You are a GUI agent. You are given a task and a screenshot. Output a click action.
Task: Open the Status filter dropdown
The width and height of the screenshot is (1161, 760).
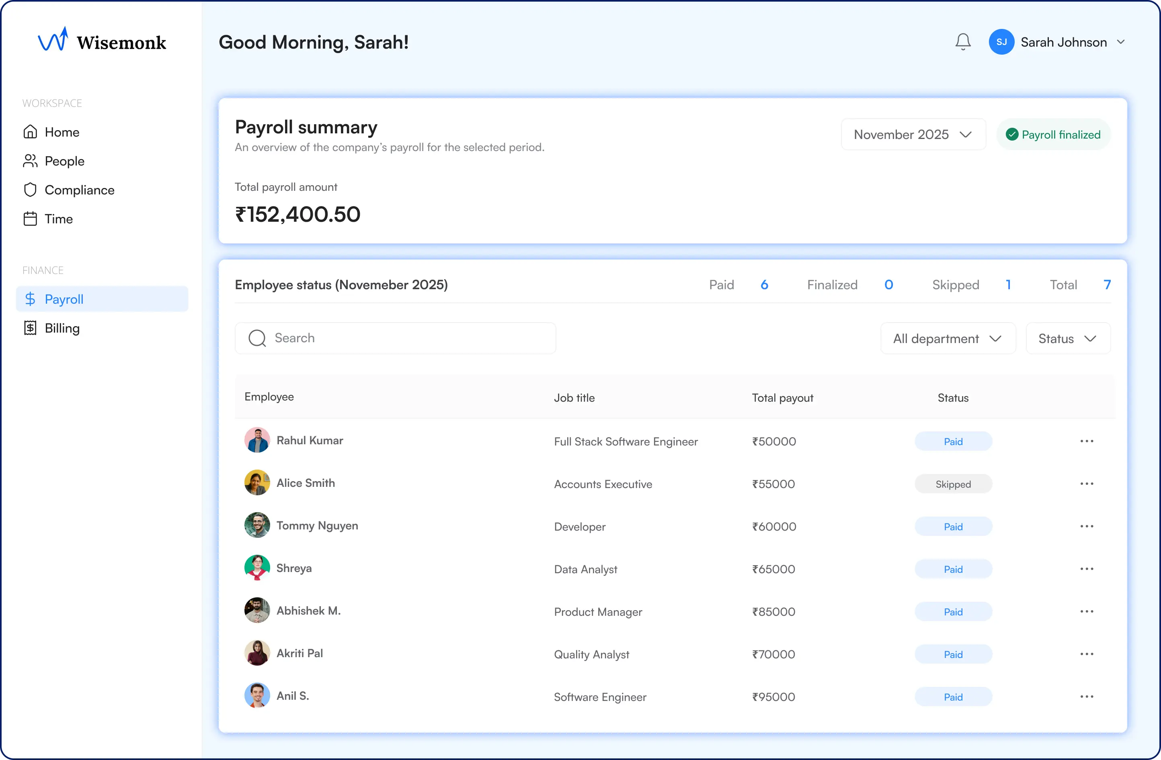1067,338
